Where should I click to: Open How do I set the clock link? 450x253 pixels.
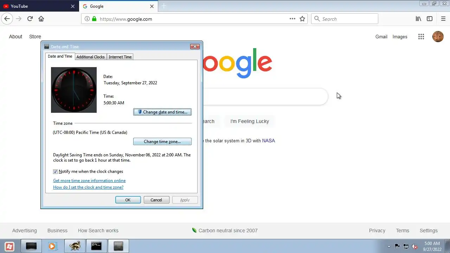click(x=88, y=187)
